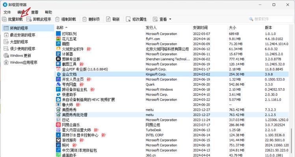Viewport: 295px width, 157px height.
Task: Click the 修改属性 toolbar icon
Action: pyautogui.click(x=128, y=19)
